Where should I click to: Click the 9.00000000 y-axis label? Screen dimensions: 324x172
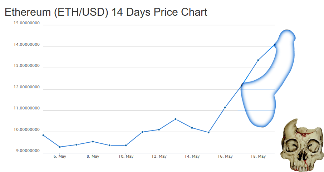[x=28, y=151]
